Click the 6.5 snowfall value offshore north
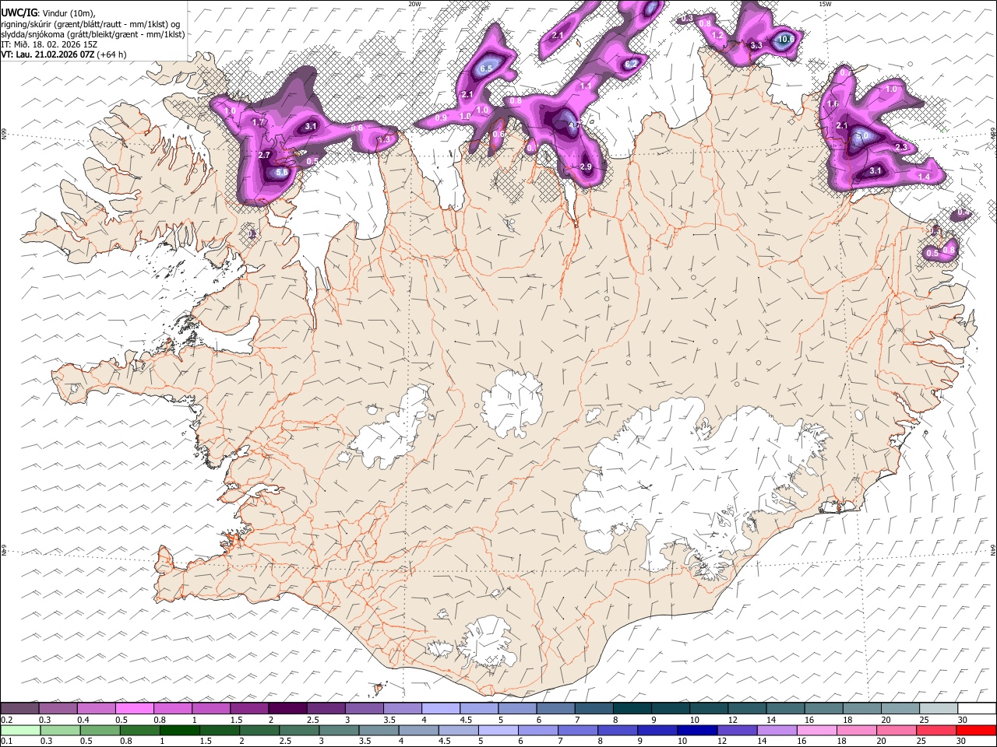Viewport: 997px width, 747px height. [487, 68]
